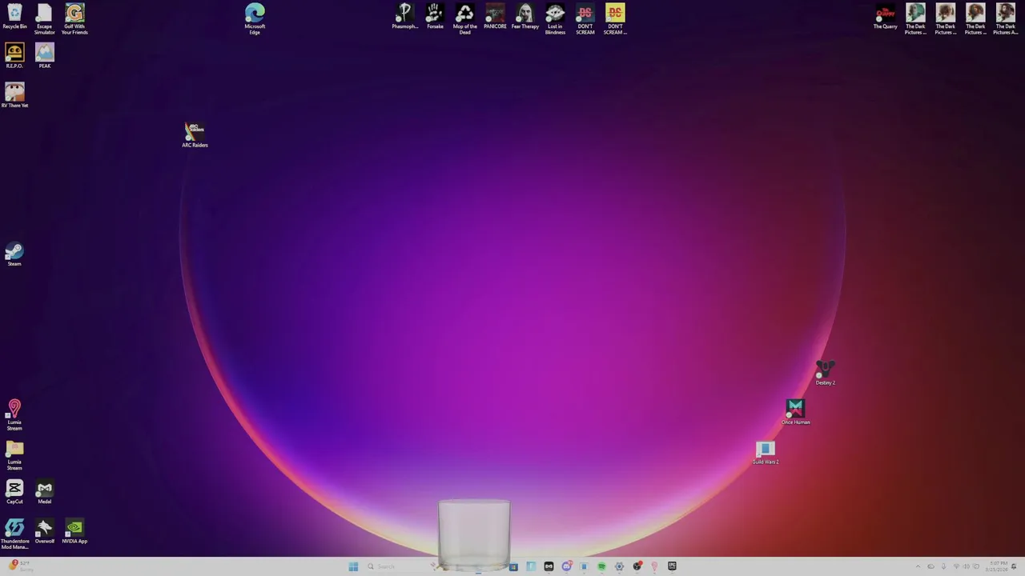Open the Windows Start menu
The height and width of the screenshot is (576, 1025).
pos(353,566)
